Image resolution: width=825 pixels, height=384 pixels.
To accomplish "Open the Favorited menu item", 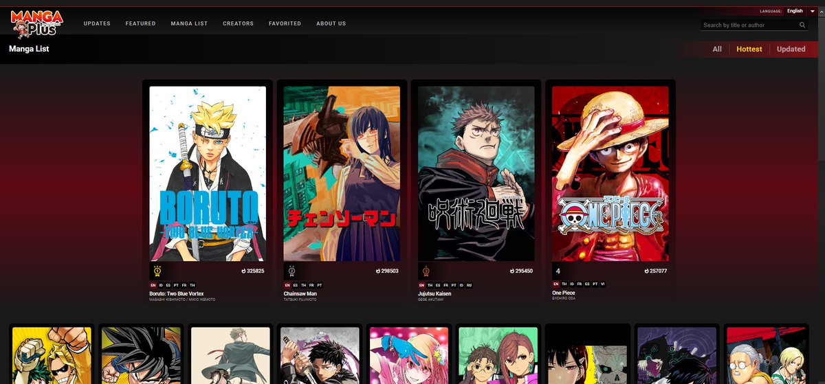I will [285, 23].
